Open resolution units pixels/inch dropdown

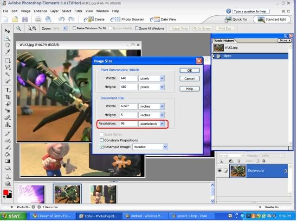coord(162,124)
